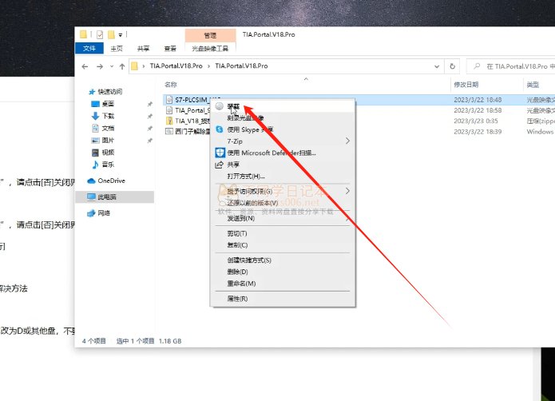Click the search box in TIA.Portal.V18.Pro
The image size is (555, 401).
click(511, 66)
